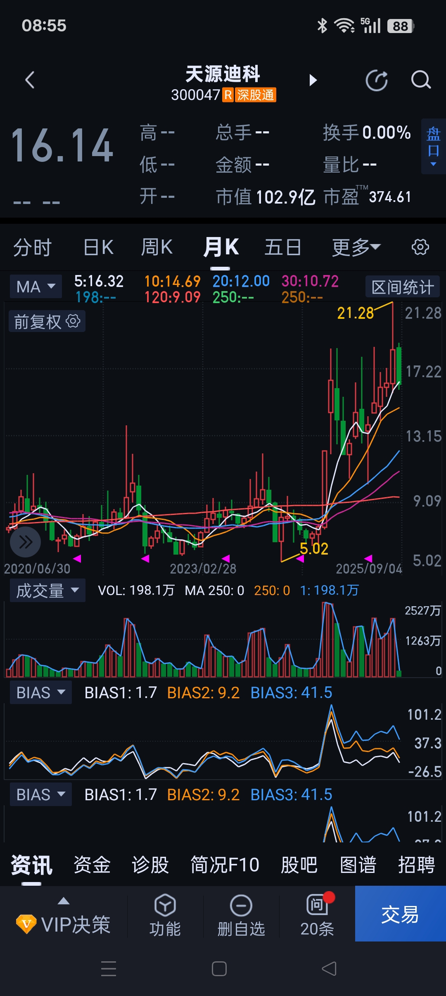Open the 股吧 forum tab

(x=299, y=865)
